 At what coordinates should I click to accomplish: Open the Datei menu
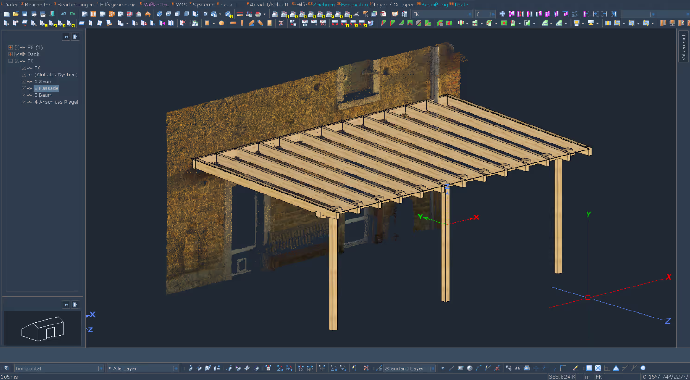[11, 5]
